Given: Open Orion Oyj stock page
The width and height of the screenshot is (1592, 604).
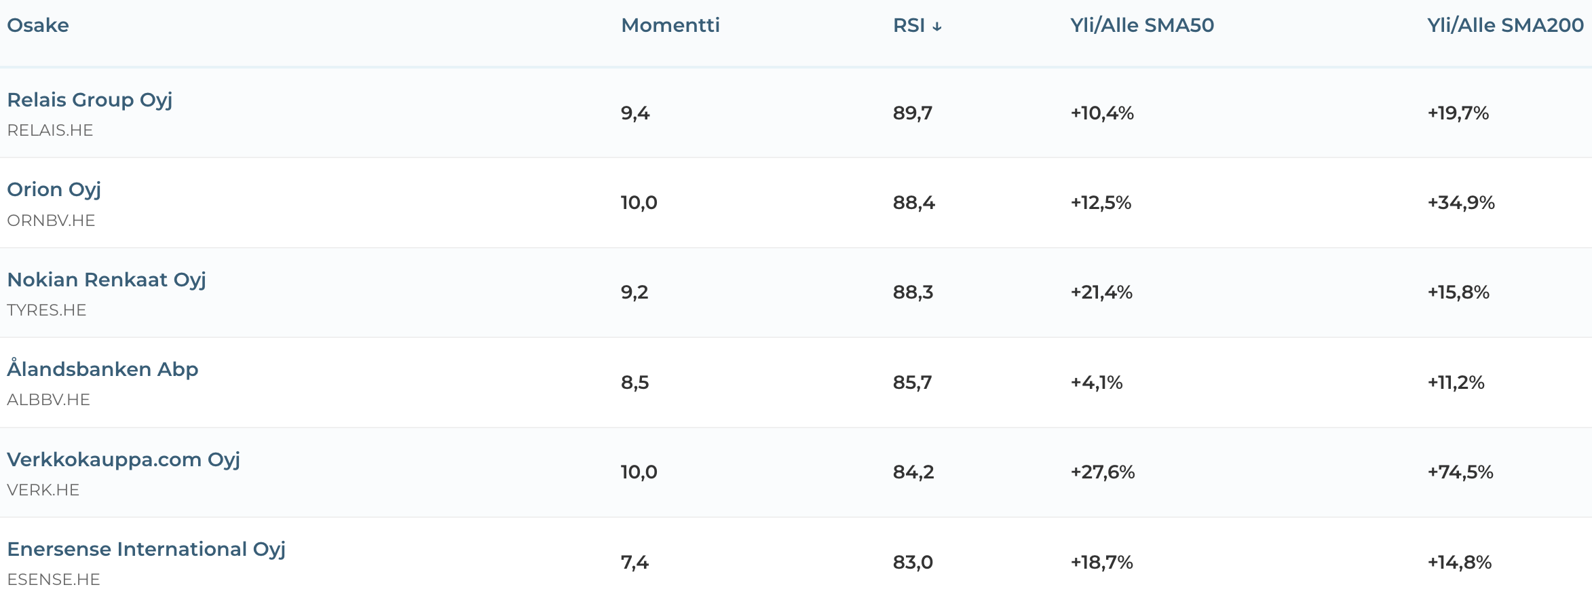Looking at the screenshot, I should (x=54, y=189).
